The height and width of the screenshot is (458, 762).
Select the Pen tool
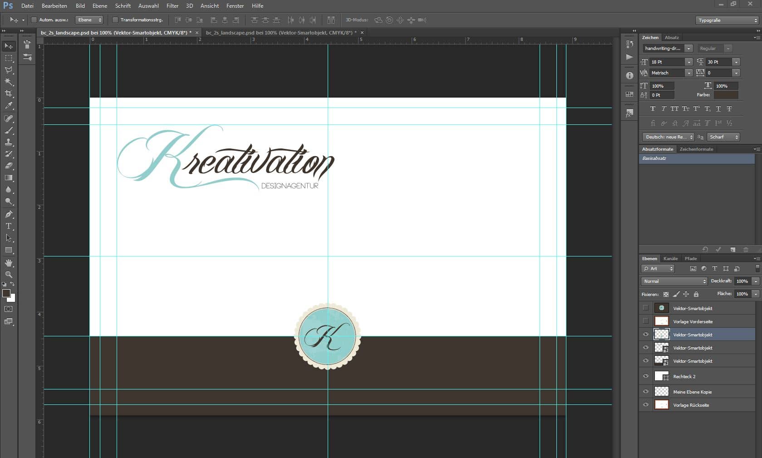[9, 214]
